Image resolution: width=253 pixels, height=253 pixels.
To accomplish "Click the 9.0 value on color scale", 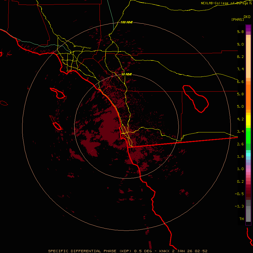I will [240, 44].
